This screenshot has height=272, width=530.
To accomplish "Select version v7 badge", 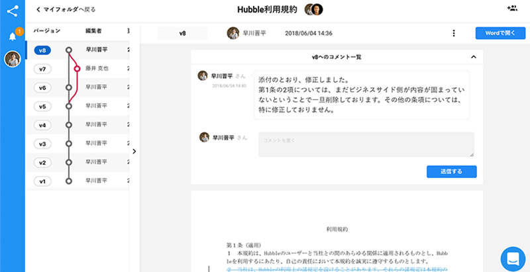I will coord(42,69).
